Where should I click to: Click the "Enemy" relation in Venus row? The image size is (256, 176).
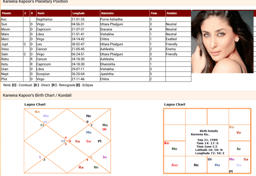click(x=171, y=49)
